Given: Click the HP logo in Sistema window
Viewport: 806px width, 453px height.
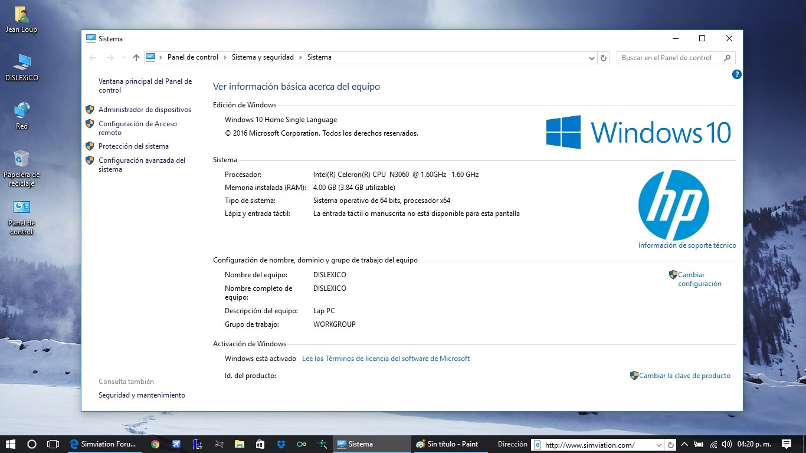Looking at the screenshot, I should (x=673, y=205).
